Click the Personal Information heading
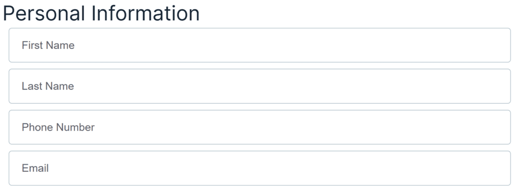The height and width of the screenshot is (194, 518). pyautogui.click(x=101, y=13)
